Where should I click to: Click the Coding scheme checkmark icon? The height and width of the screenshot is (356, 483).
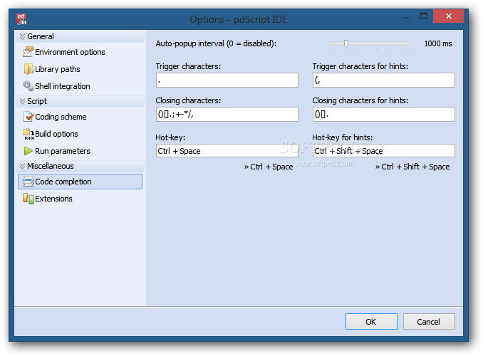[28, 117]
